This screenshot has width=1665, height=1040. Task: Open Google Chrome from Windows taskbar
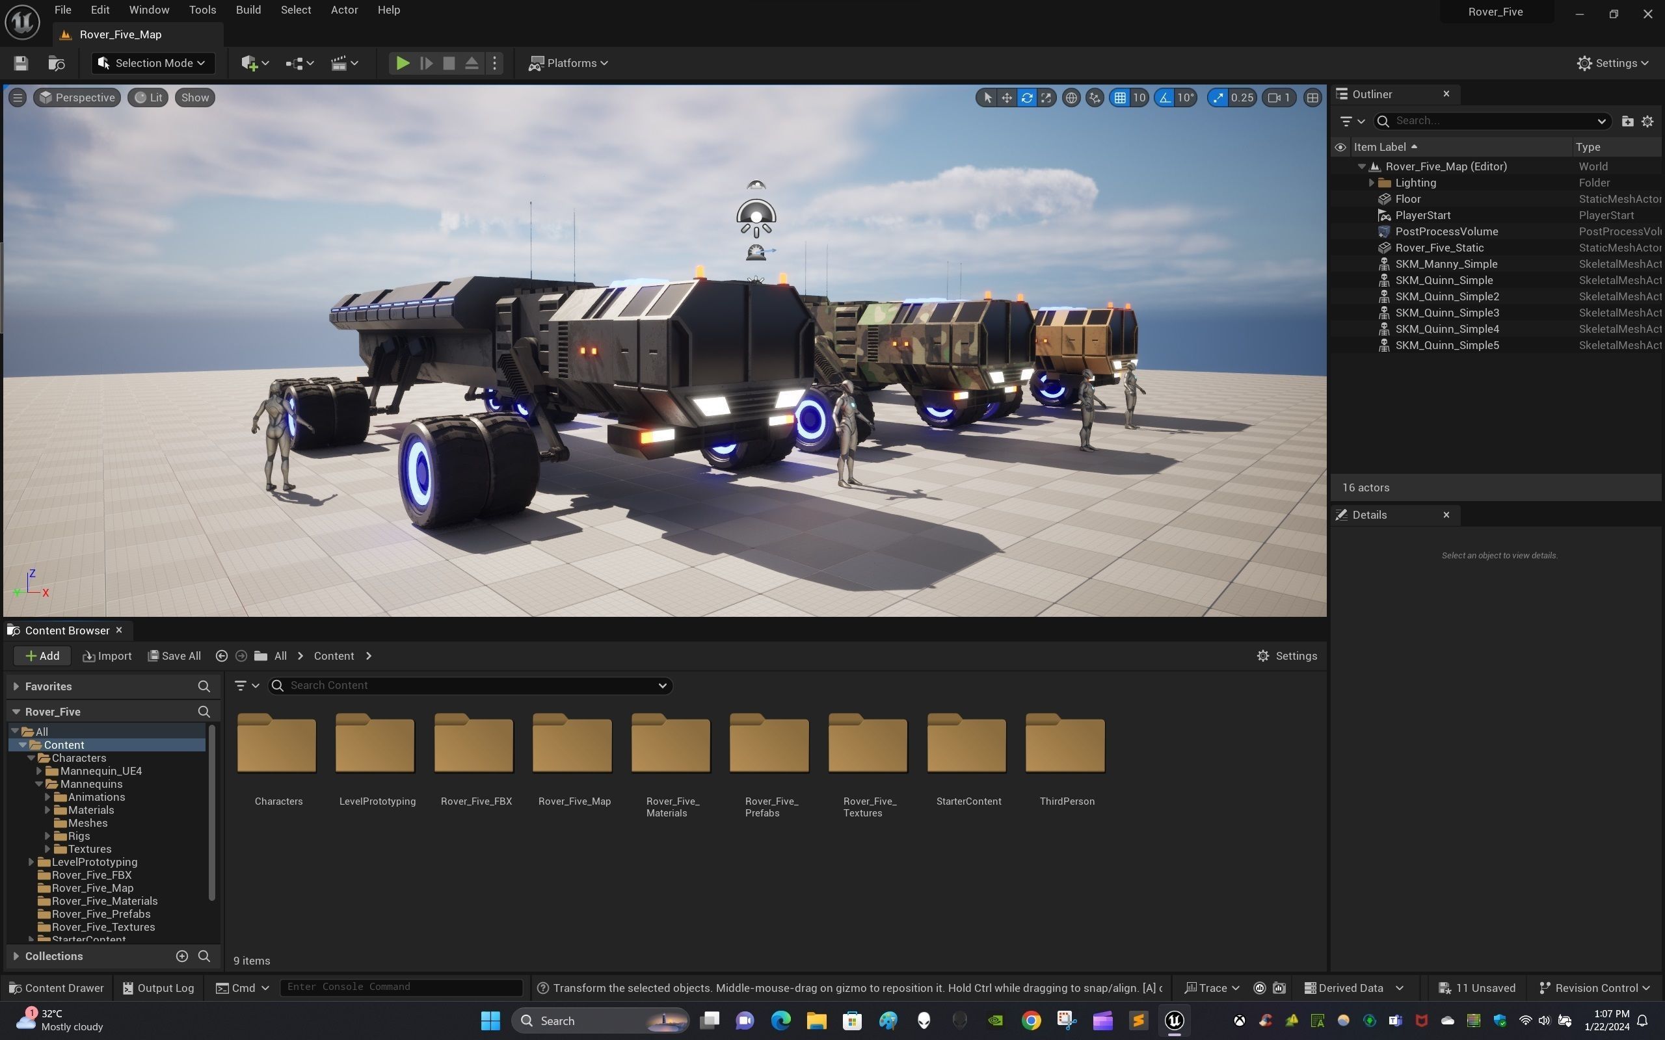(1031, 1020)
